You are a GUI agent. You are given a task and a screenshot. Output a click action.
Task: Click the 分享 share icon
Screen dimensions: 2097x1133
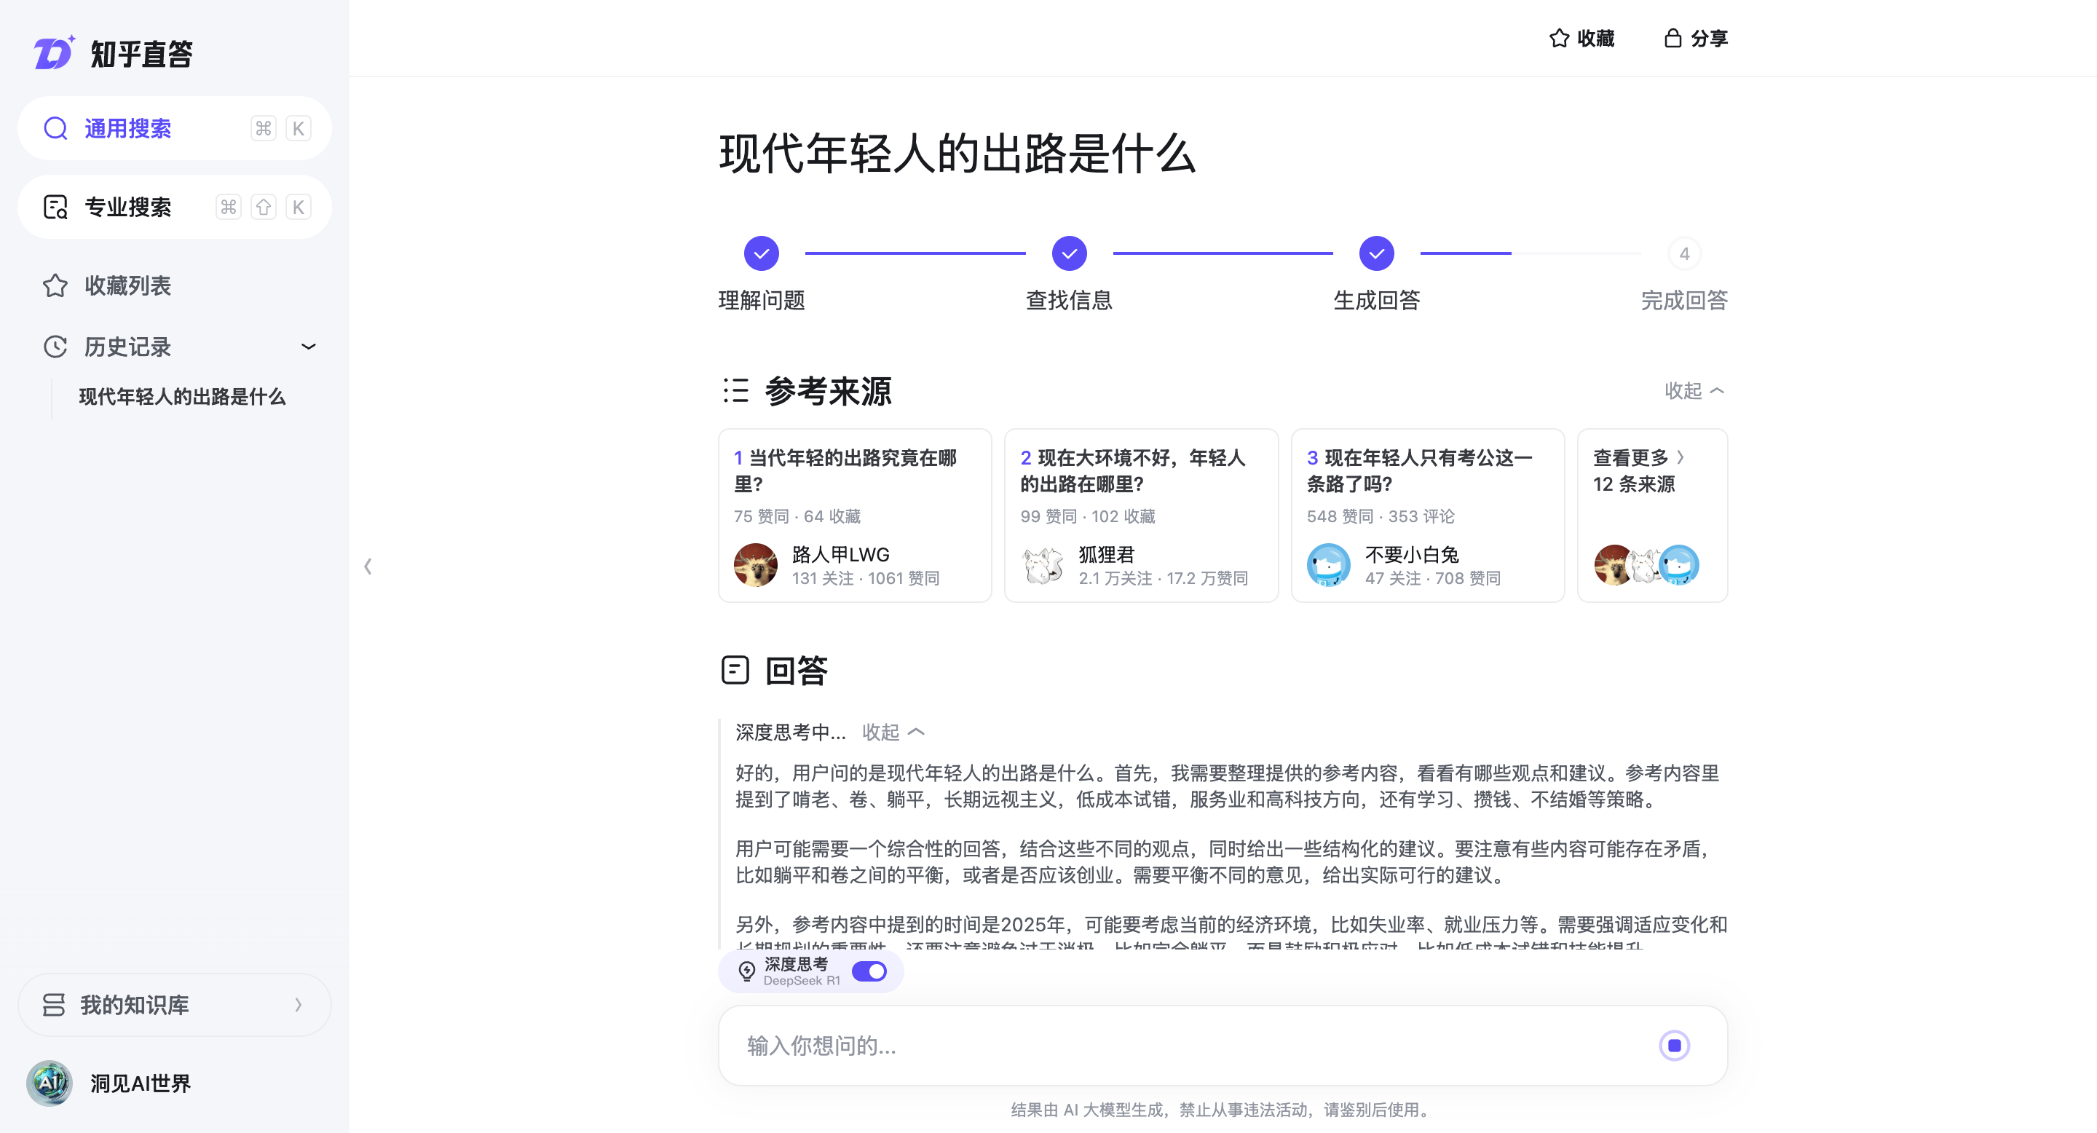click(x=1672, y=39)
